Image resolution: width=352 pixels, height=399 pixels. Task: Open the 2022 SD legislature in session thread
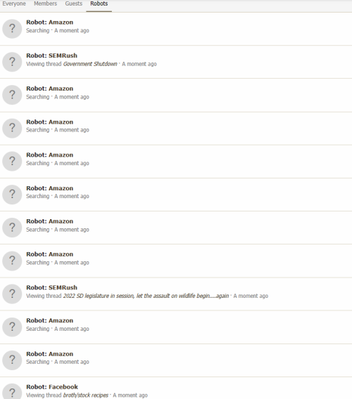click(x=146, y=296)
